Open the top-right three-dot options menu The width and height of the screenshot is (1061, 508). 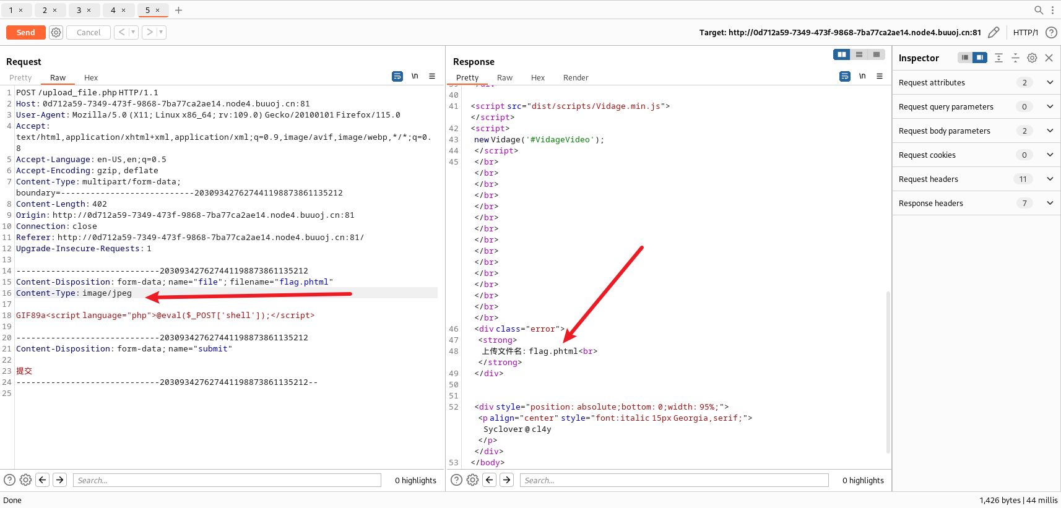[x=1052, y=10]
